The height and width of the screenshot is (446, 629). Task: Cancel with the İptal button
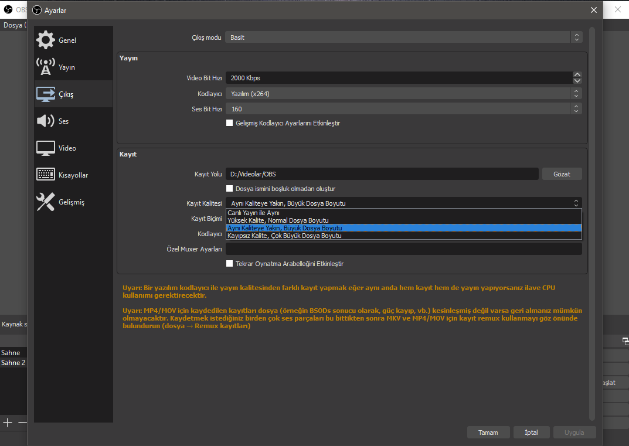[532, 433]
